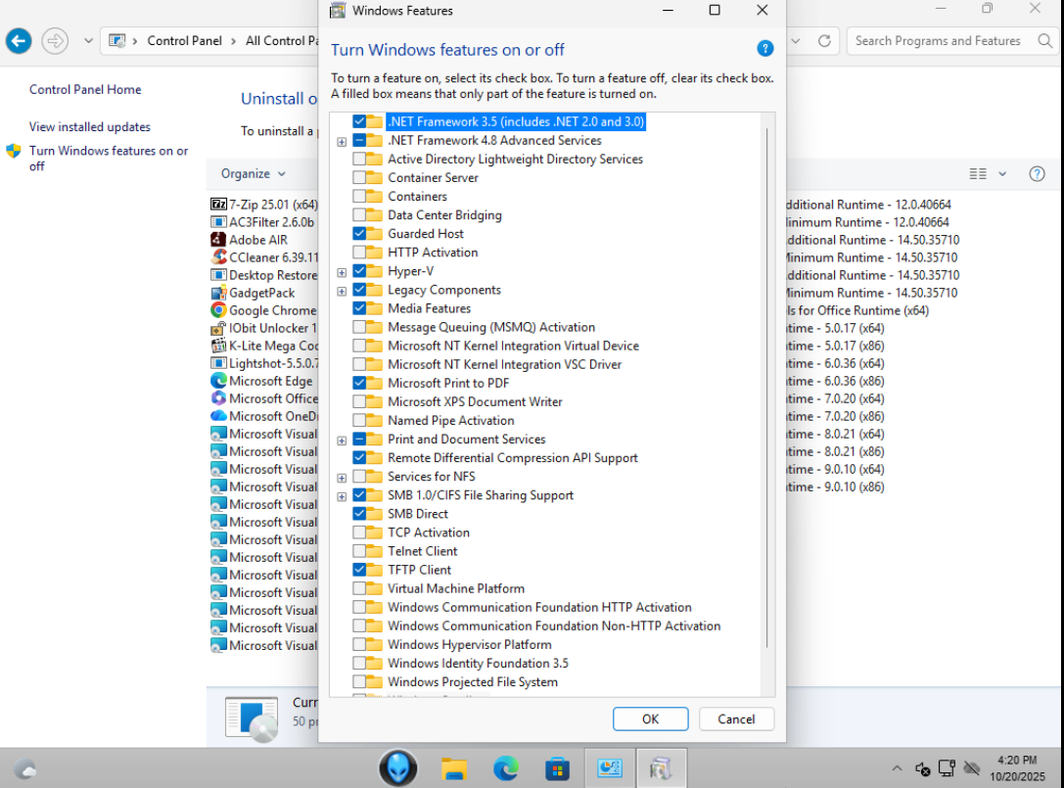
Task: Select the K-Lite Mega Codec icon
Action: click(218, 346)
